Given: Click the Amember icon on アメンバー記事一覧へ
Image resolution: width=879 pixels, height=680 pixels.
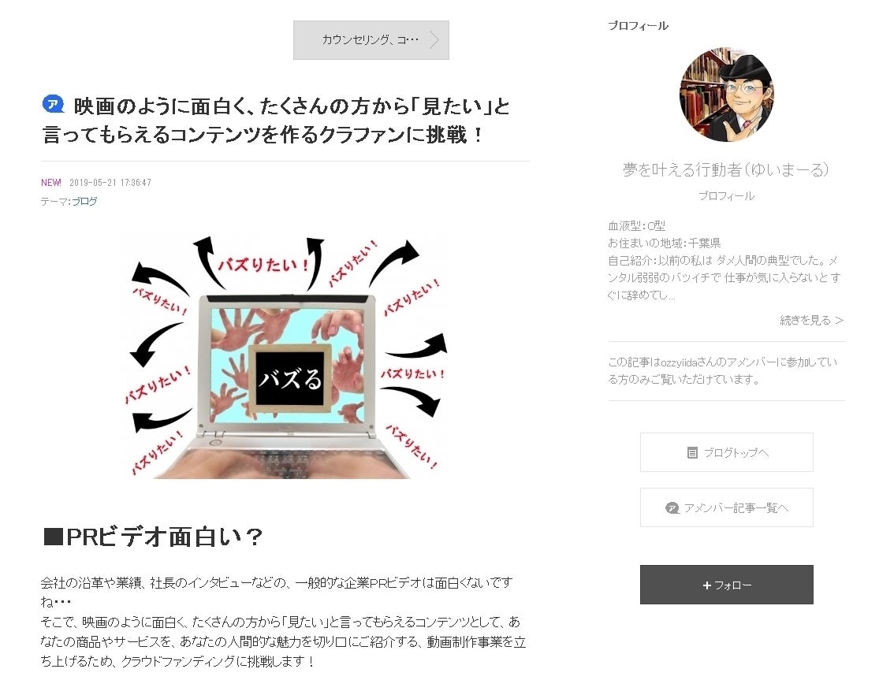Looking at the screenshot, I should tap(672, 508).
